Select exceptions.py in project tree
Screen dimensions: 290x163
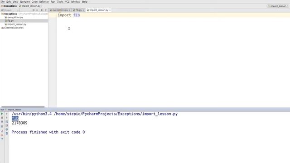[15, 17]
